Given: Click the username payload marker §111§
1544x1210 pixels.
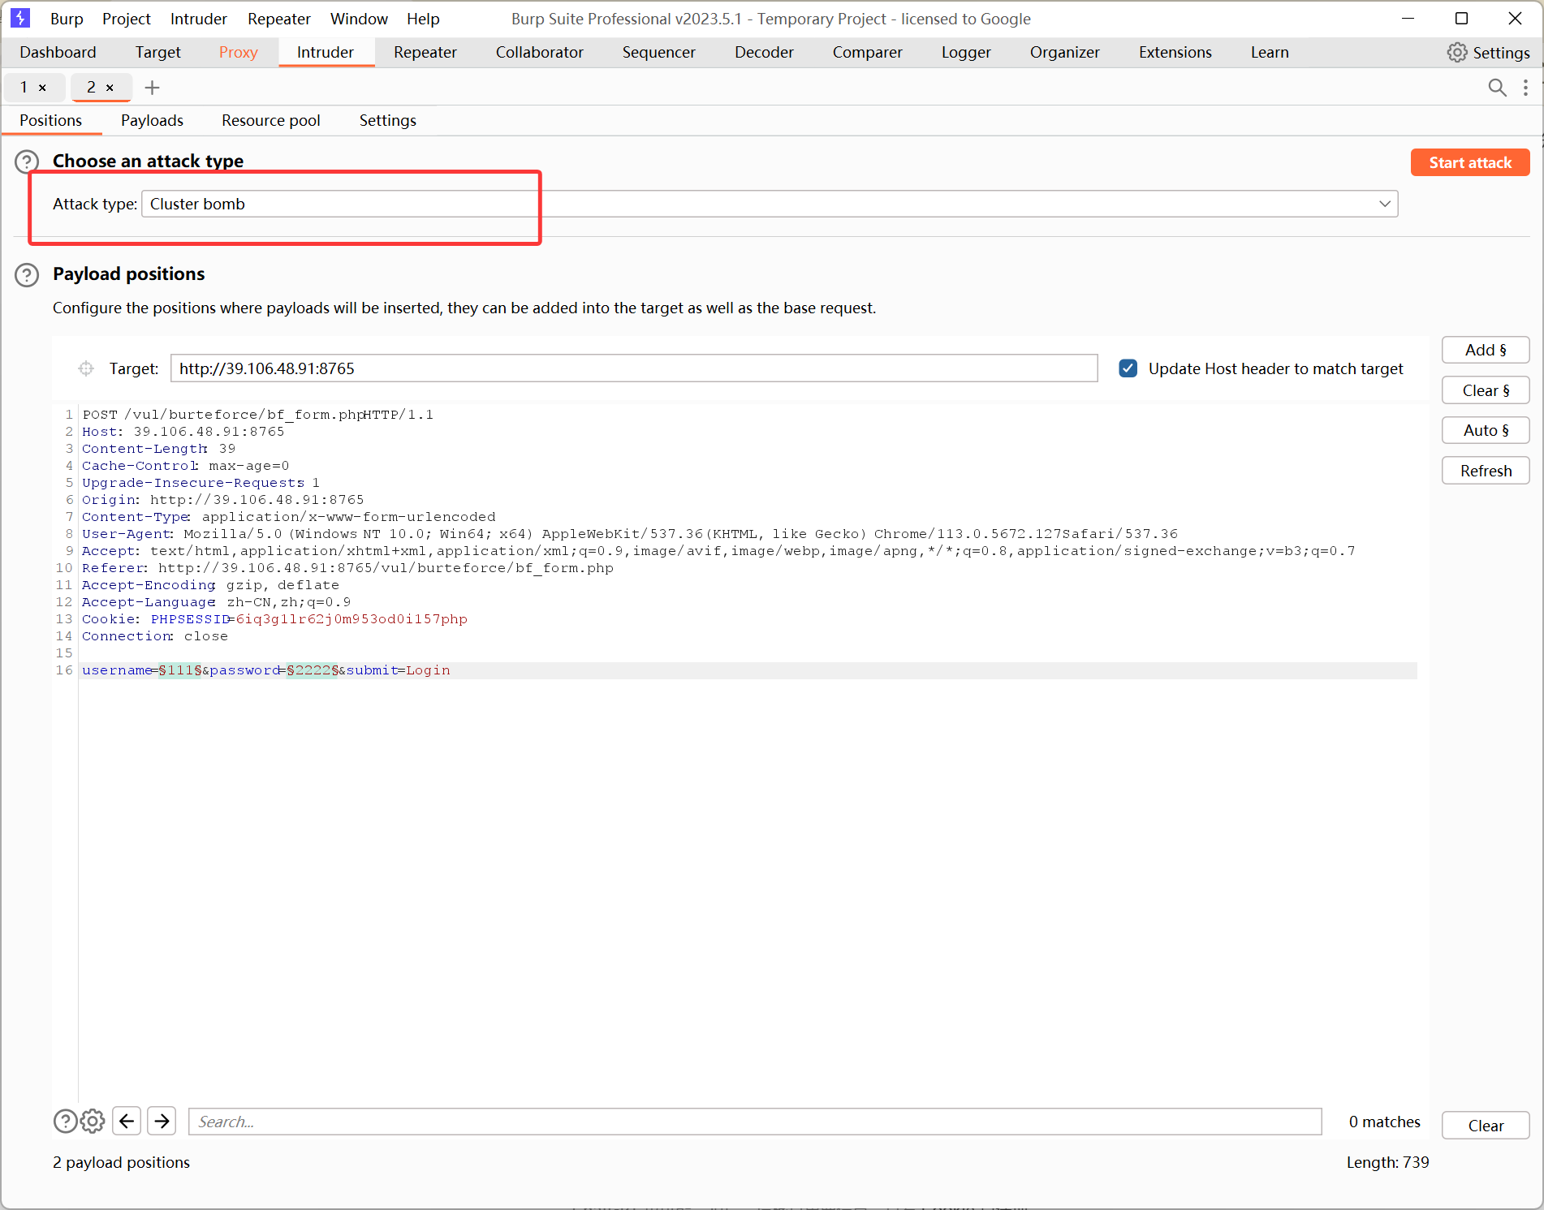Looking at the screenshot, I should pyautogui.click(x=179, y=670).
